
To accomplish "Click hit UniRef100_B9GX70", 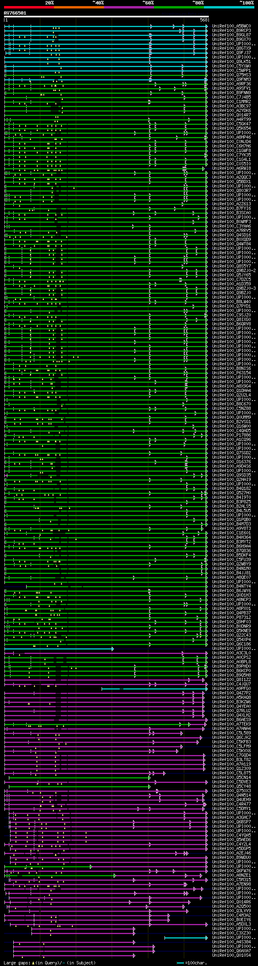I will click(x=231, y=40).
